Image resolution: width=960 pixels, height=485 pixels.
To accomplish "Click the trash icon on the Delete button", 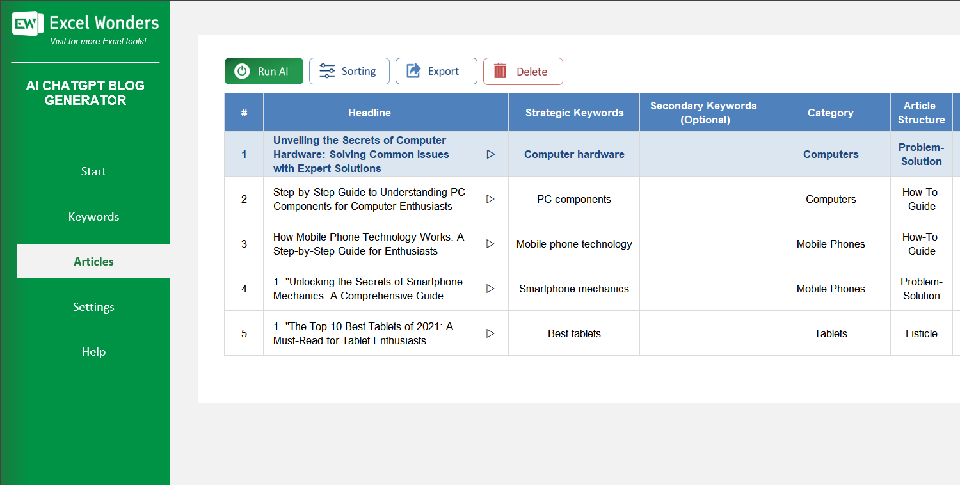I will click(x=500, y=71).
